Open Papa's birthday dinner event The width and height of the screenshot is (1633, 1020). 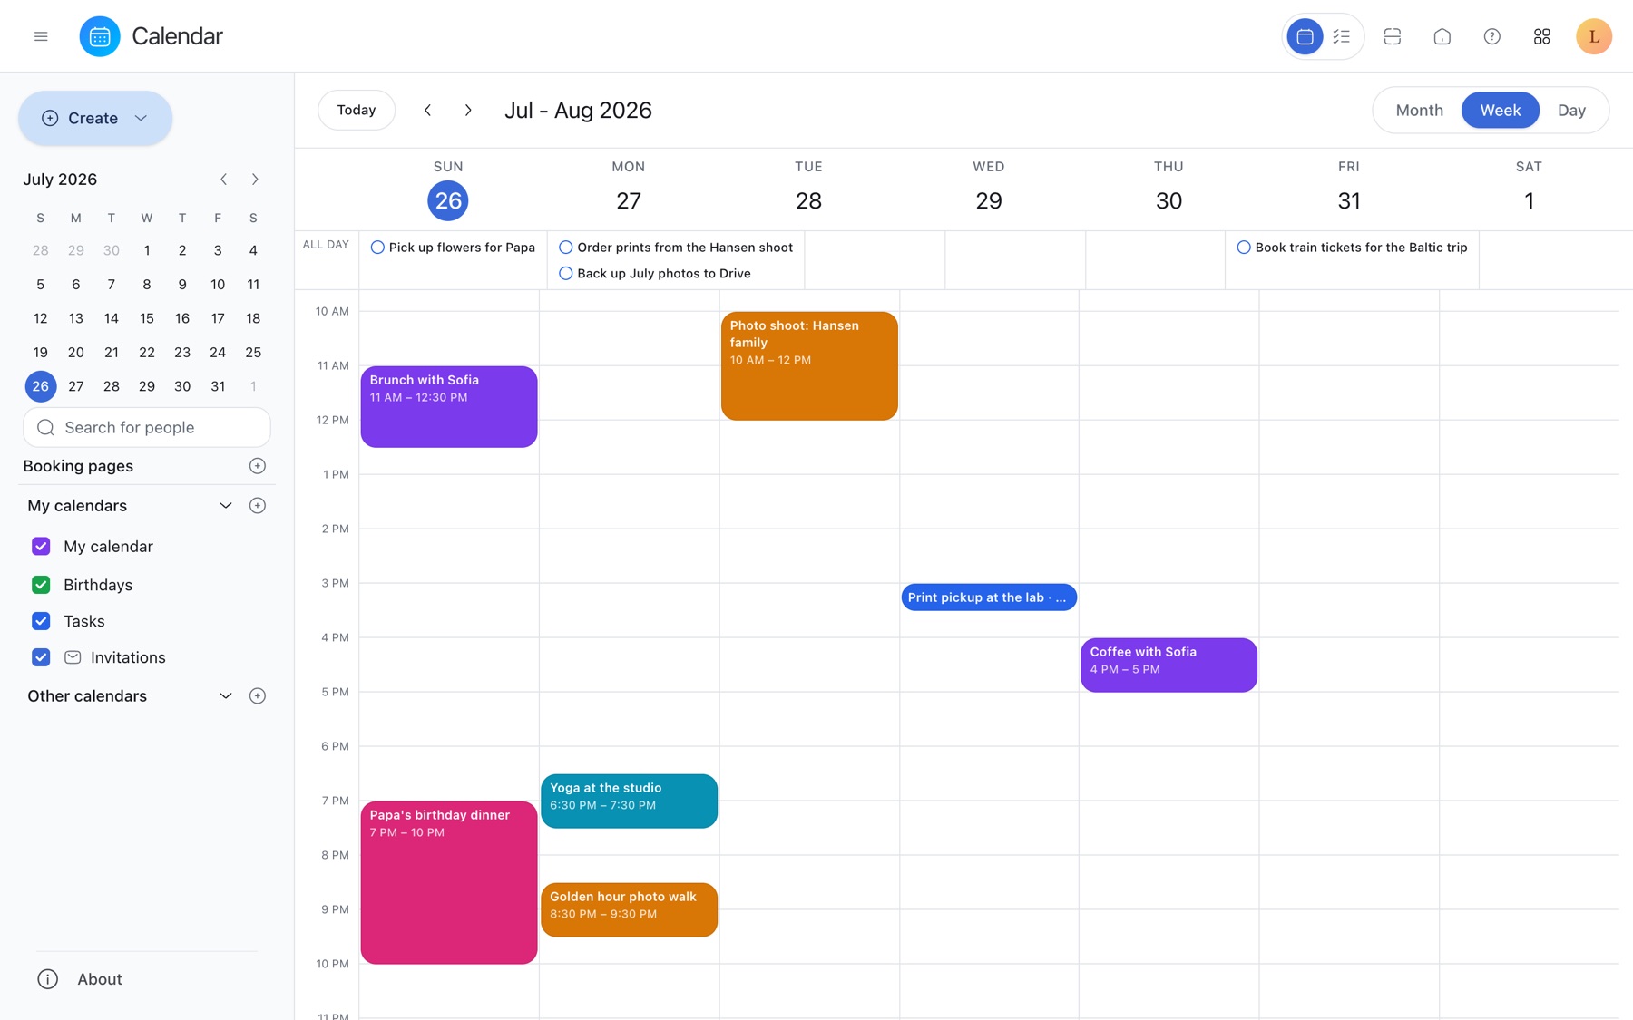pyautogui.click(x=449, y=882)
